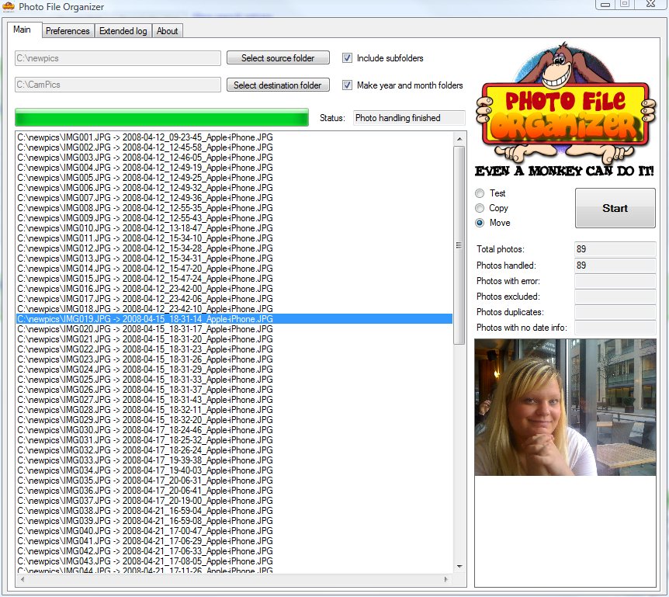Image resolution: width=669 pixels, height=597 pixels.
Task: Click the green progress bar
Action: (161, 117)
